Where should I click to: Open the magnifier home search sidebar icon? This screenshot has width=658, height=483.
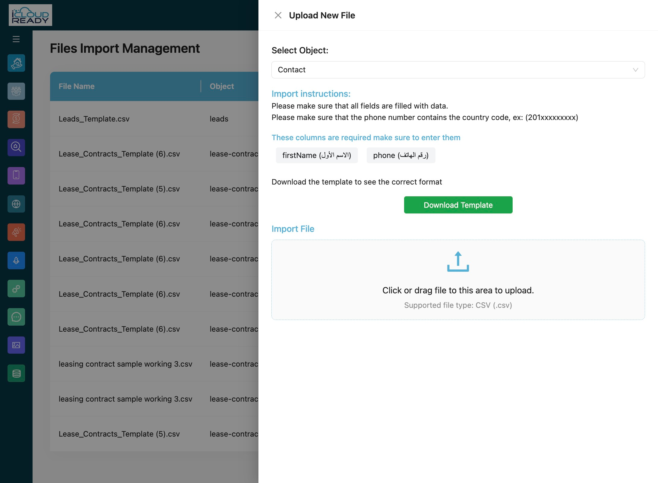(x=16, y=147)
